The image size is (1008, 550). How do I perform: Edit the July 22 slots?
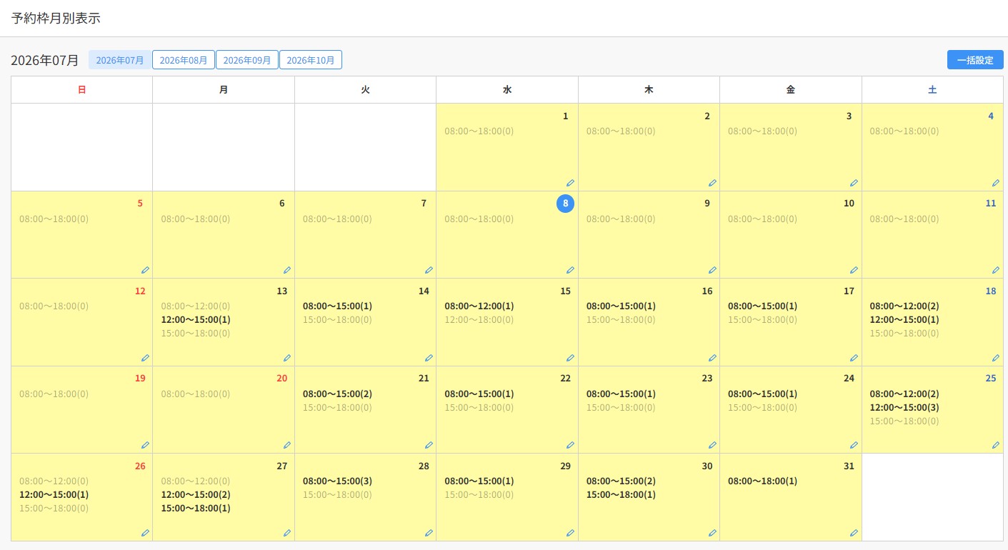tap(570, 445)
